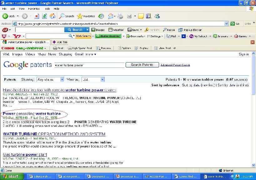Open Canon Preview
256x180 pixels.
(x=104, y=48)
